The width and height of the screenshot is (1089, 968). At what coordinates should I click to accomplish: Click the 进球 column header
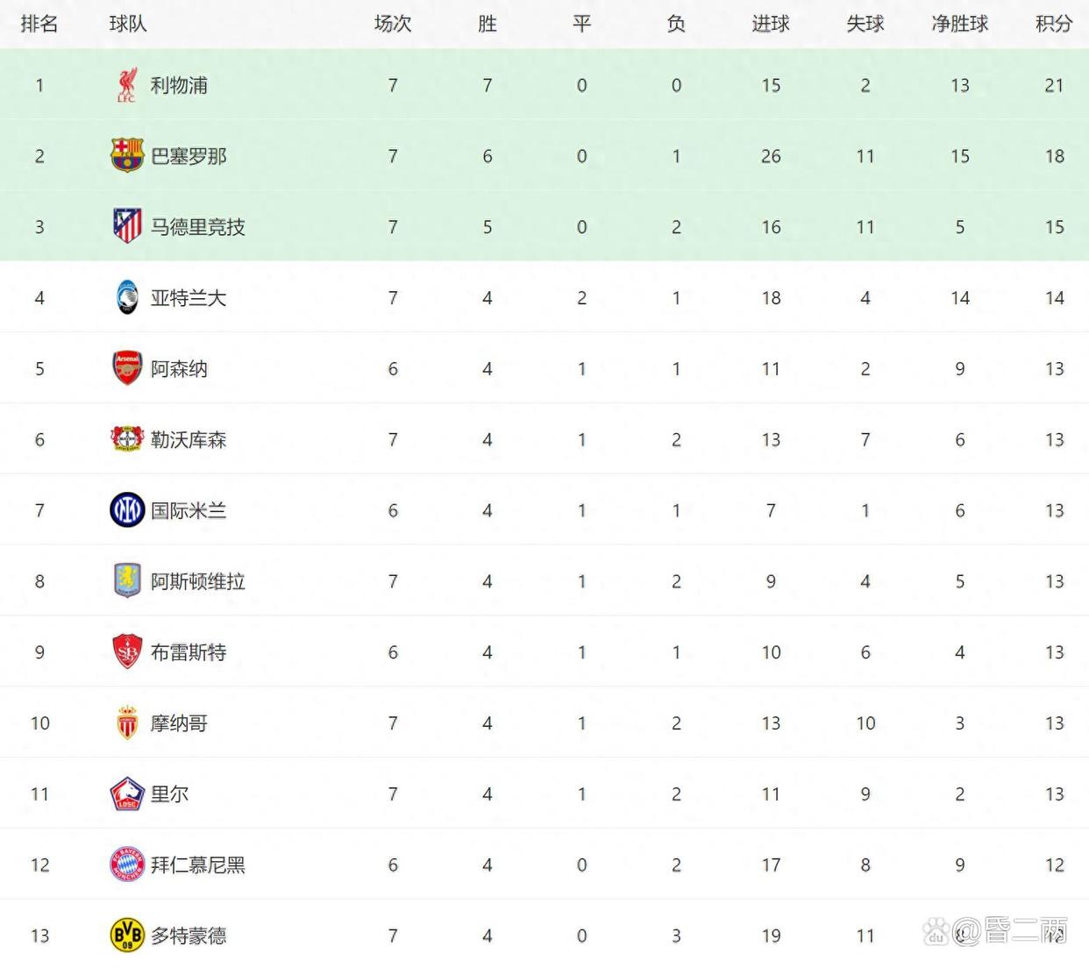point(771,24)
